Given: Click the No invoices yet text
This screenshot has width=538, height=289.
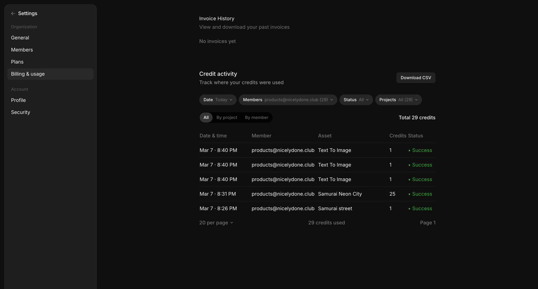Looking at the screenshot, I should pyautogui.click(x=217, y=41).
